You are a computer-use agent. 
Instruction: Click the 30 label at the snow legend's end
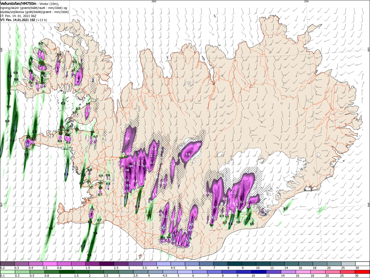tap(357, 268)
